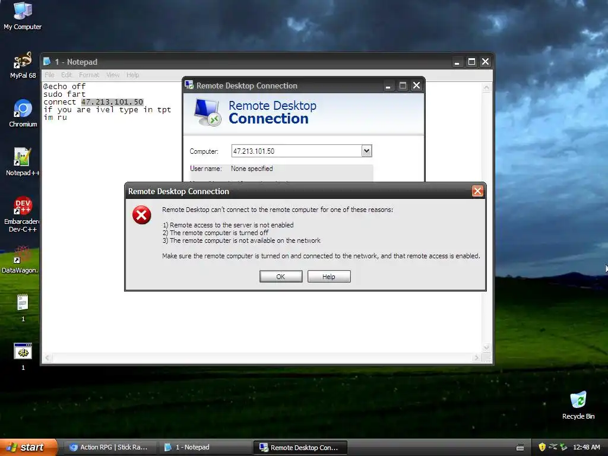The height and width of the screenshot is (456, 608).
Task: Select the text file named 1 on desktop
Action: [x=23, y=308]
